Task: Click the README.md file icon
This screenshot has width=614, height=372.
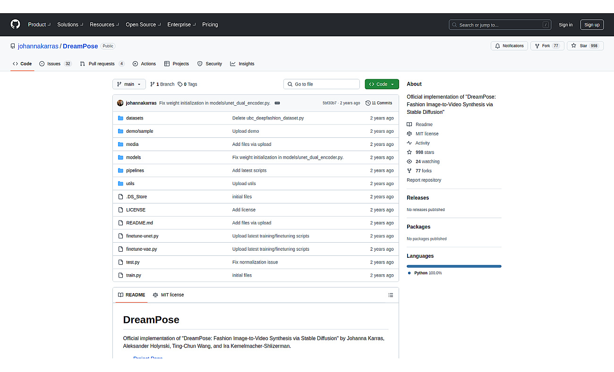Action: click(x=120, y=223)
